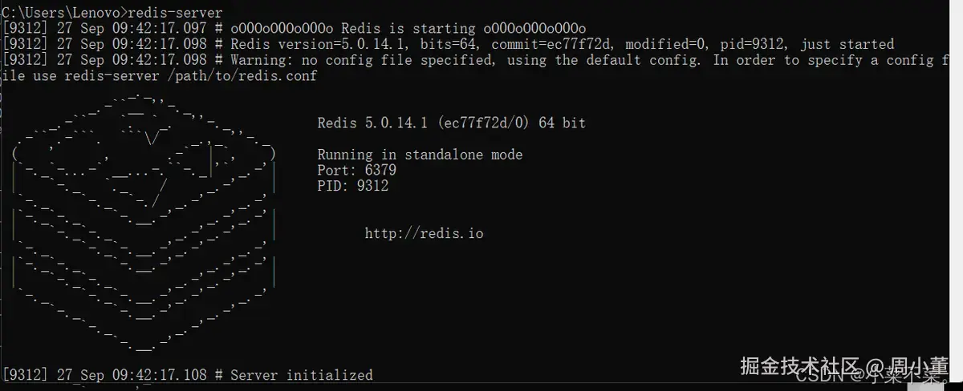
Task: Click the redis-server command text
Action: click(177, 13)
